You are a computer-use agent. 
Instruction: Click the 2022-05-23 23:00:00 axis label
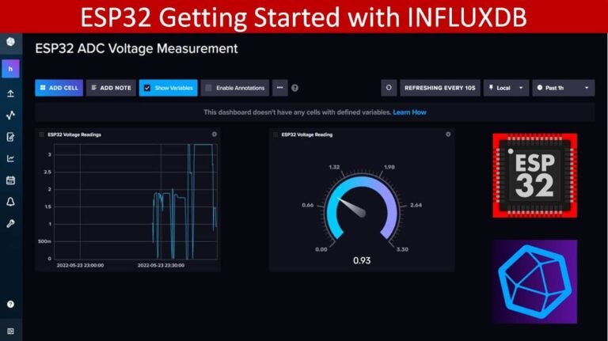tap(80, 265)
